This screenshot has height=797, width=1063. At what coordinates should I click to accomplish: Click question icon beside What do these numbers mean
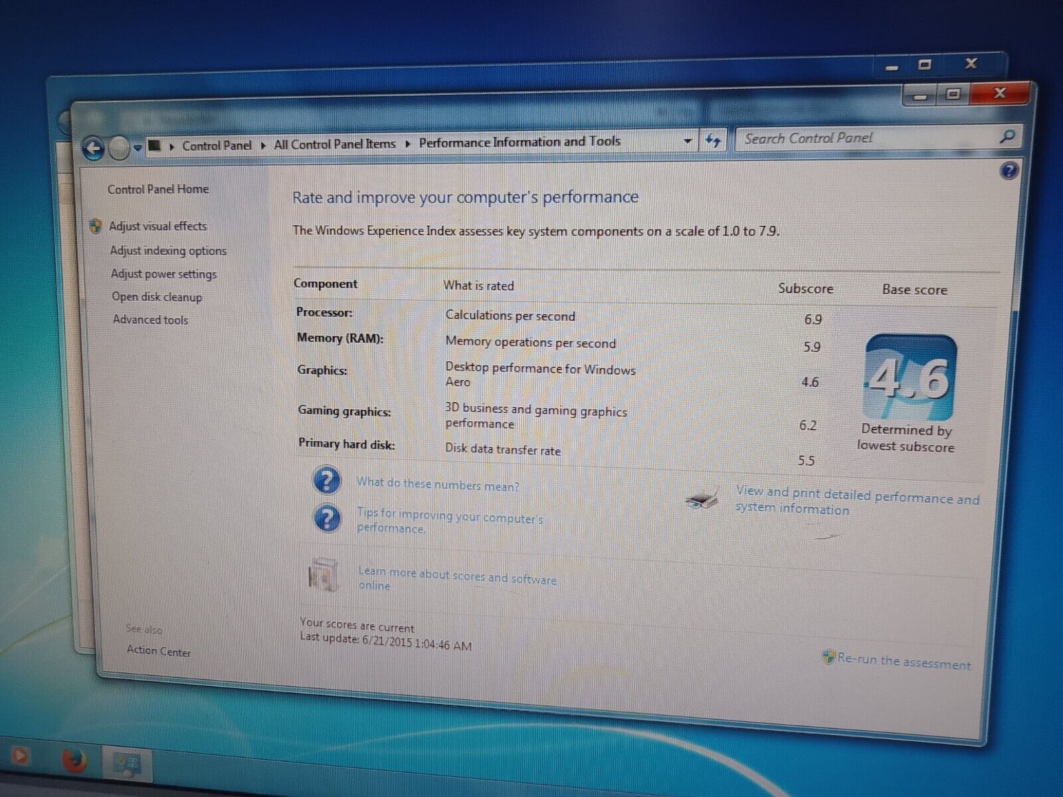coord(327,480)
